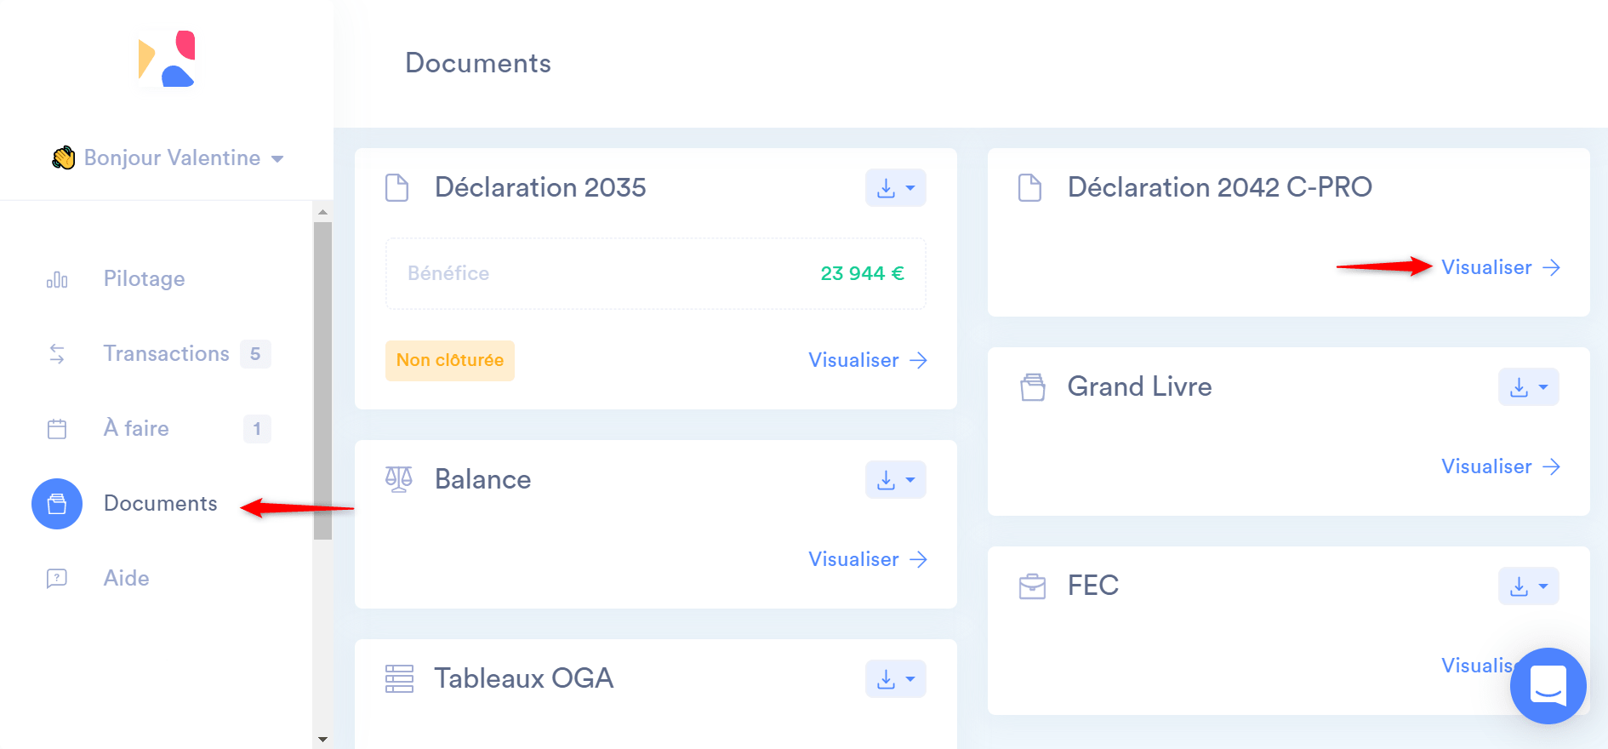1608x749 pixels.
Task: Click the Aide help icon
Action: [x=57, y=579]
